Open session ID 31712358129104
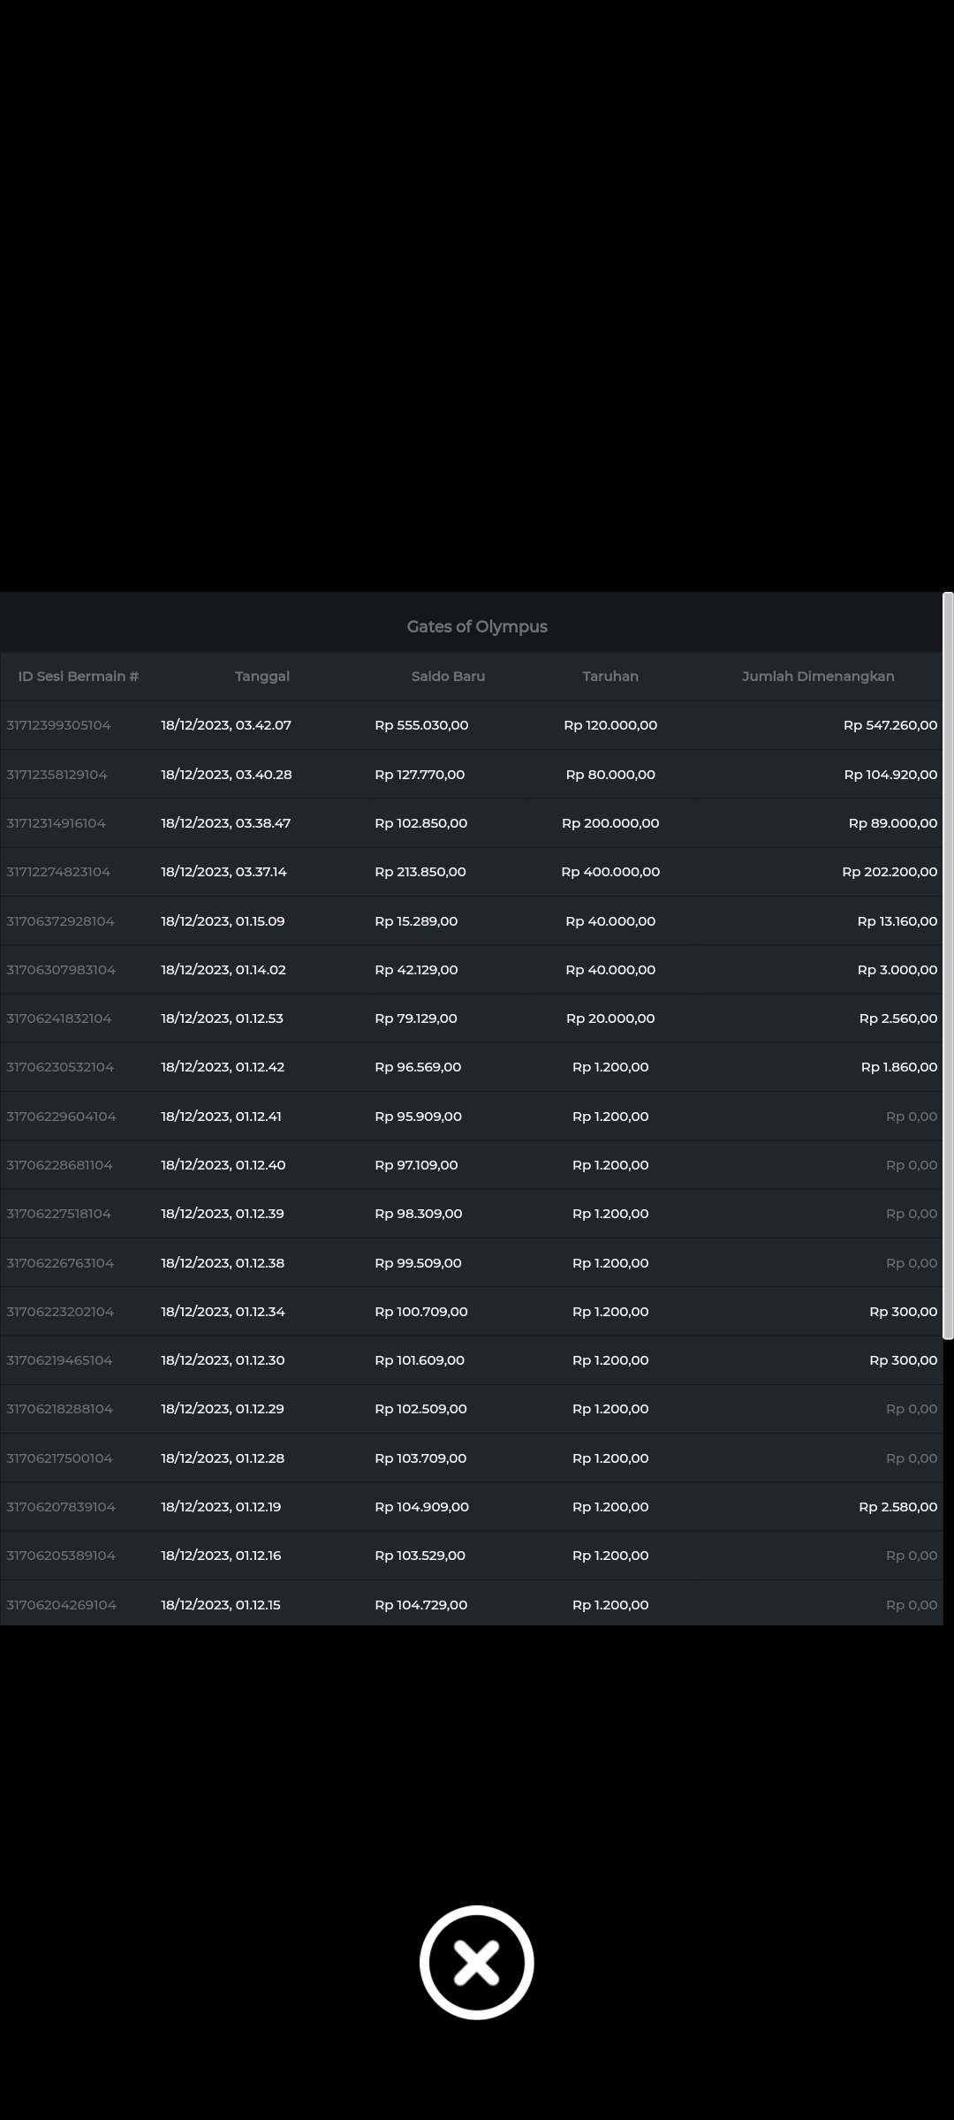 point(57,775)
